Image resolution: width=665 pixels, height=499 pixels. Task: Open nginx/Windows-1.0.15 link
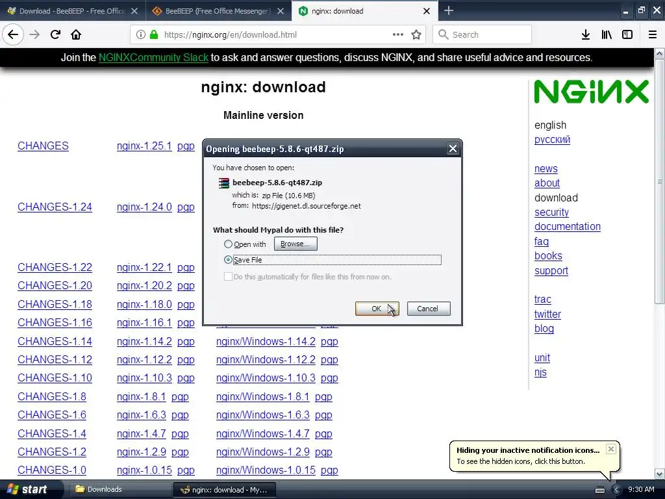266,470
